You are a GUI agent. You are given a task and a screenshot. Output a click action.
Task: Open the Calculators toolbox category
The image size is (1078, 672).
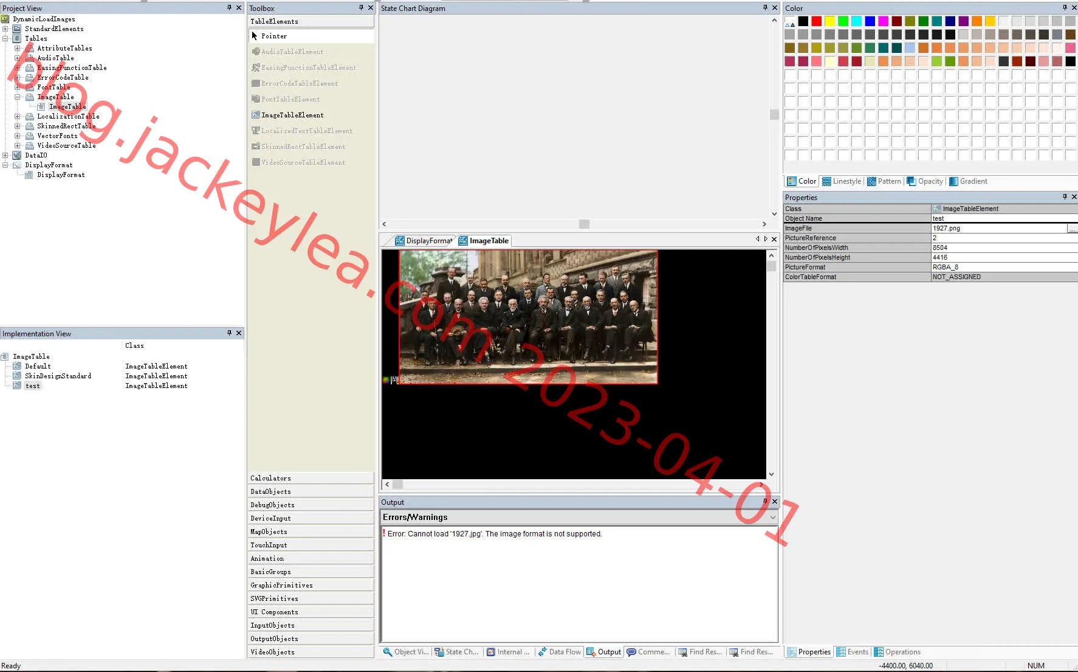(311, 478)
